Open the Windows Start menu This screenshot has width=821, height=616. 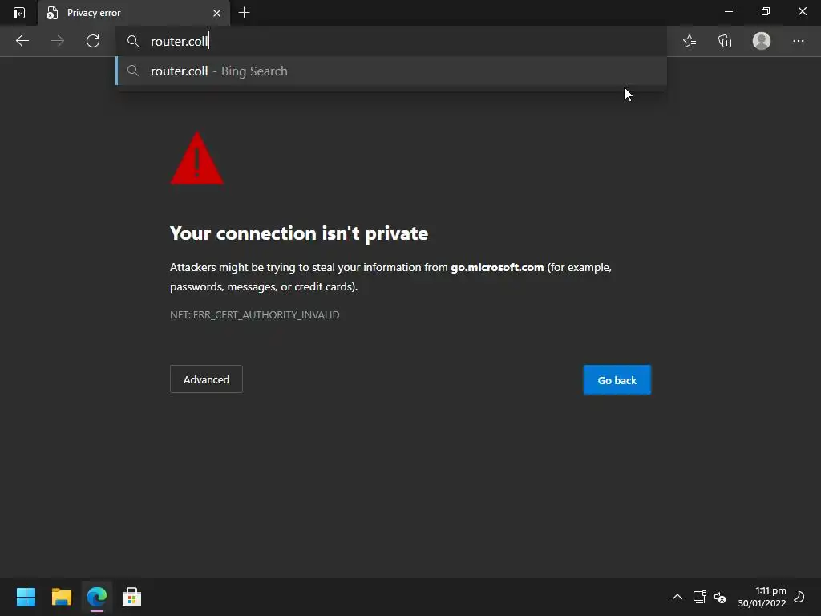click(x=26, y=597)
